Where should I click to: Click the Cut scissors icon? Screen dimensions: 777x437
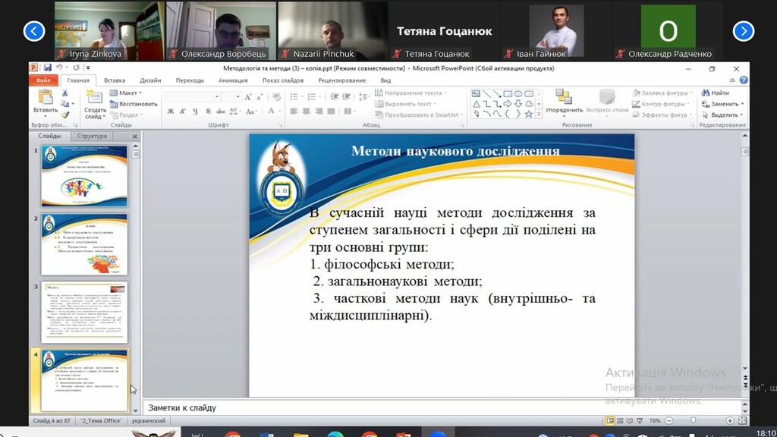[65, 93]
